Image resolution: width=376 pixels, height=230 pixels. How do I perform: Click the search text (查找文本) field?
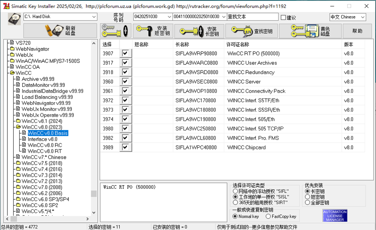[x=252, y=17]
